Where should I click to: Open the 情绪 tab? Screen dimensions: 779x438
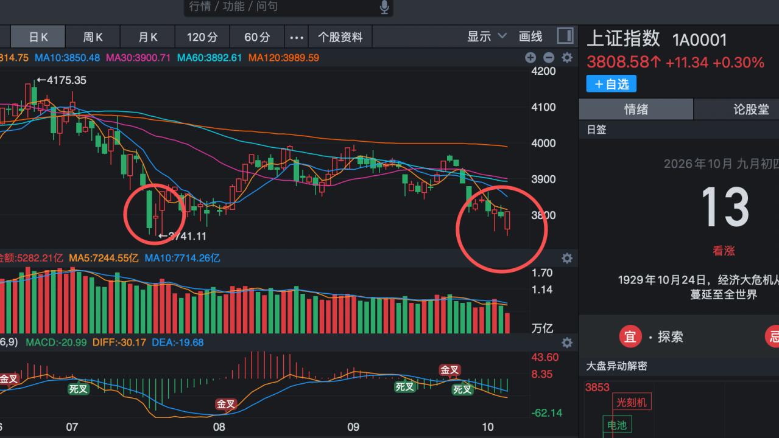636,109
